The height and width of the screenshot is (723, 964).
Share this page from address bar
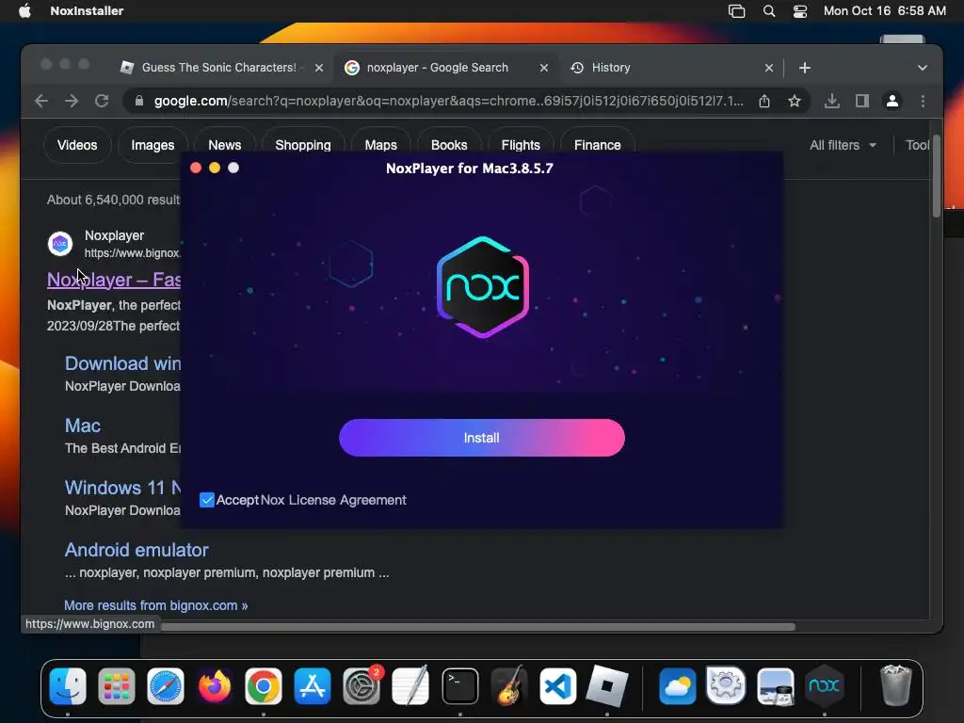(764, 101)
